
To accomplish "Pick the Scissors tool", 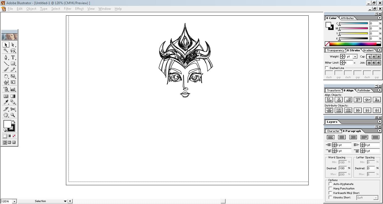I will 13,109.
